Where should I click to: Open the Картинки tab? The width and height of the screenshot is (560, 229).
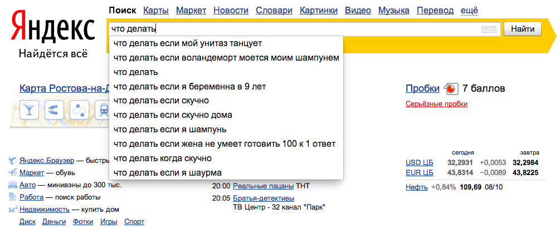pos(319,11)
